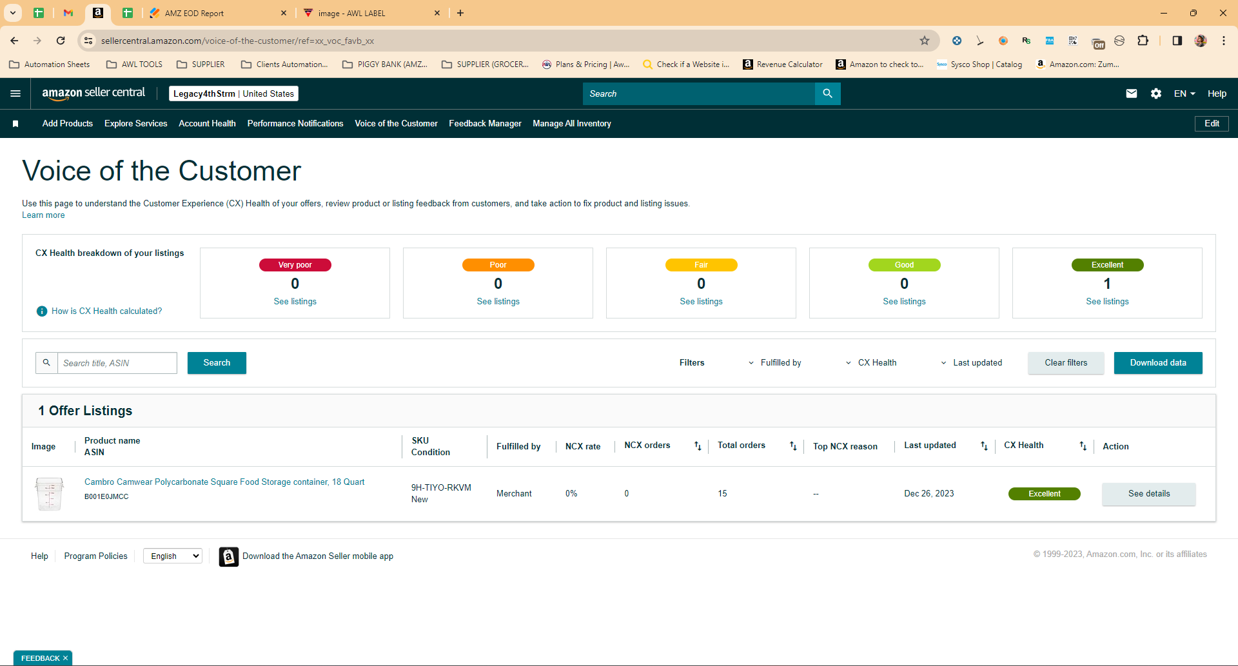See listings under Very poor
Viewport: 1238px width, 666px height.
295,302
